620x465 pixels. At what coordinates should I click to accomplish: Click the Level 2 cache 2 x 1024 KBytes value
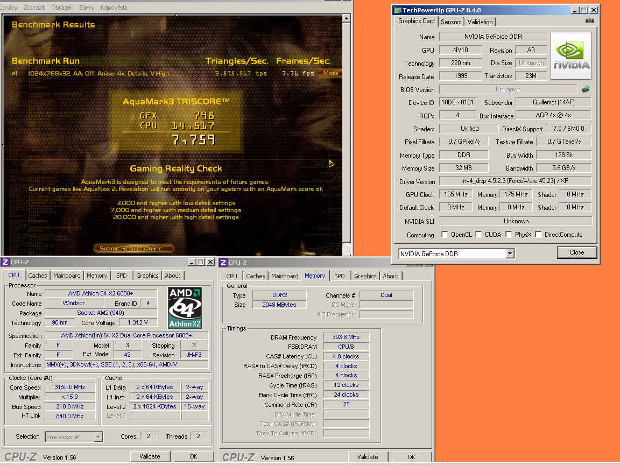pyautogui.click(x=155, y=406)
